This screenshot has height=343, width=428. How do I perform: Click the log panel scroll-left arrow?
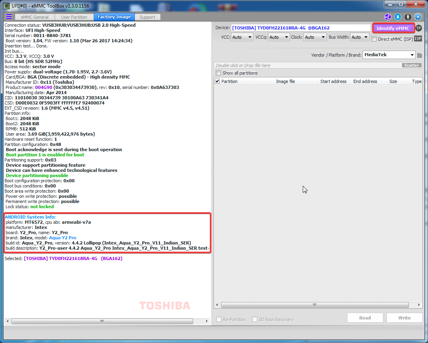click(x=7, y=321)
